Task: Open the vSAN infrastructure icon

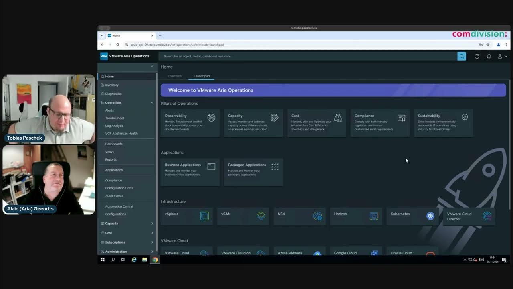Action: coord(261,216)
